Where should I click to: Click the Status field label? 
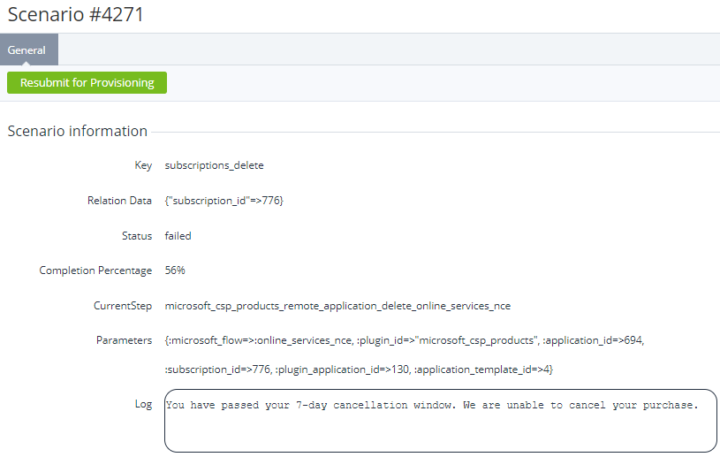point(137,236)
